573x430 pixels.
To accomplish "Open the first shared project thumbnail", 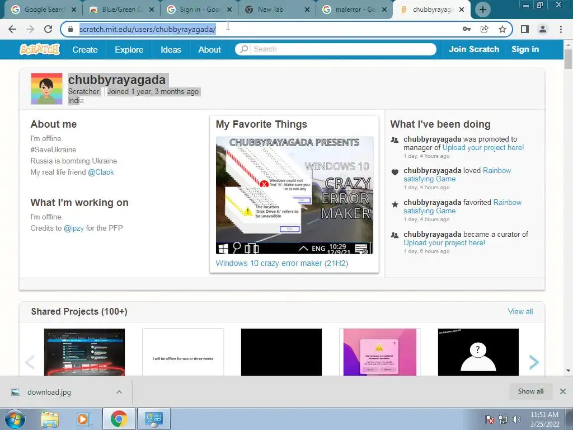I will tap(84, 352).
